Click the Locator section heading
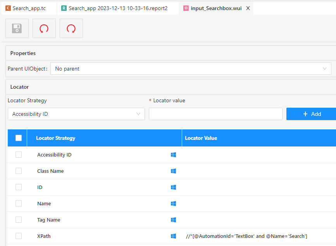The image size is (336, 246). (x=19, y=87)
